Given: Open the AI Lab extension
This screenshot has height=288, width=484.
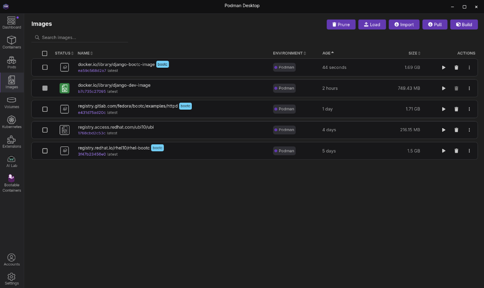Looking at the screenshot, I should pyautogui.click(x=12, y=162).
